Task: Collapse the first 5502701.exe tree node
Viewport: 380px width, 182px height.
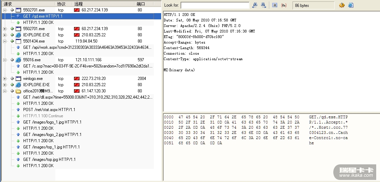Action: point(4,10)
